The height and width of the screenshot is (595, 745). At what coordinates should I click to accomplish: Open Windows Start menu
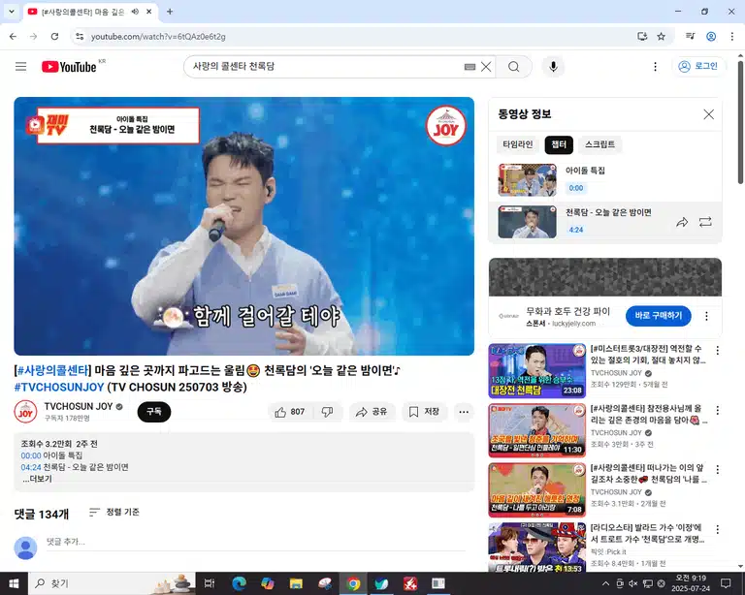point(14,583)
